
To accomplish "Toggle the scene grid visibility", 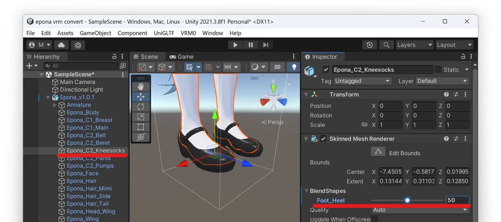I will (189, 67).
